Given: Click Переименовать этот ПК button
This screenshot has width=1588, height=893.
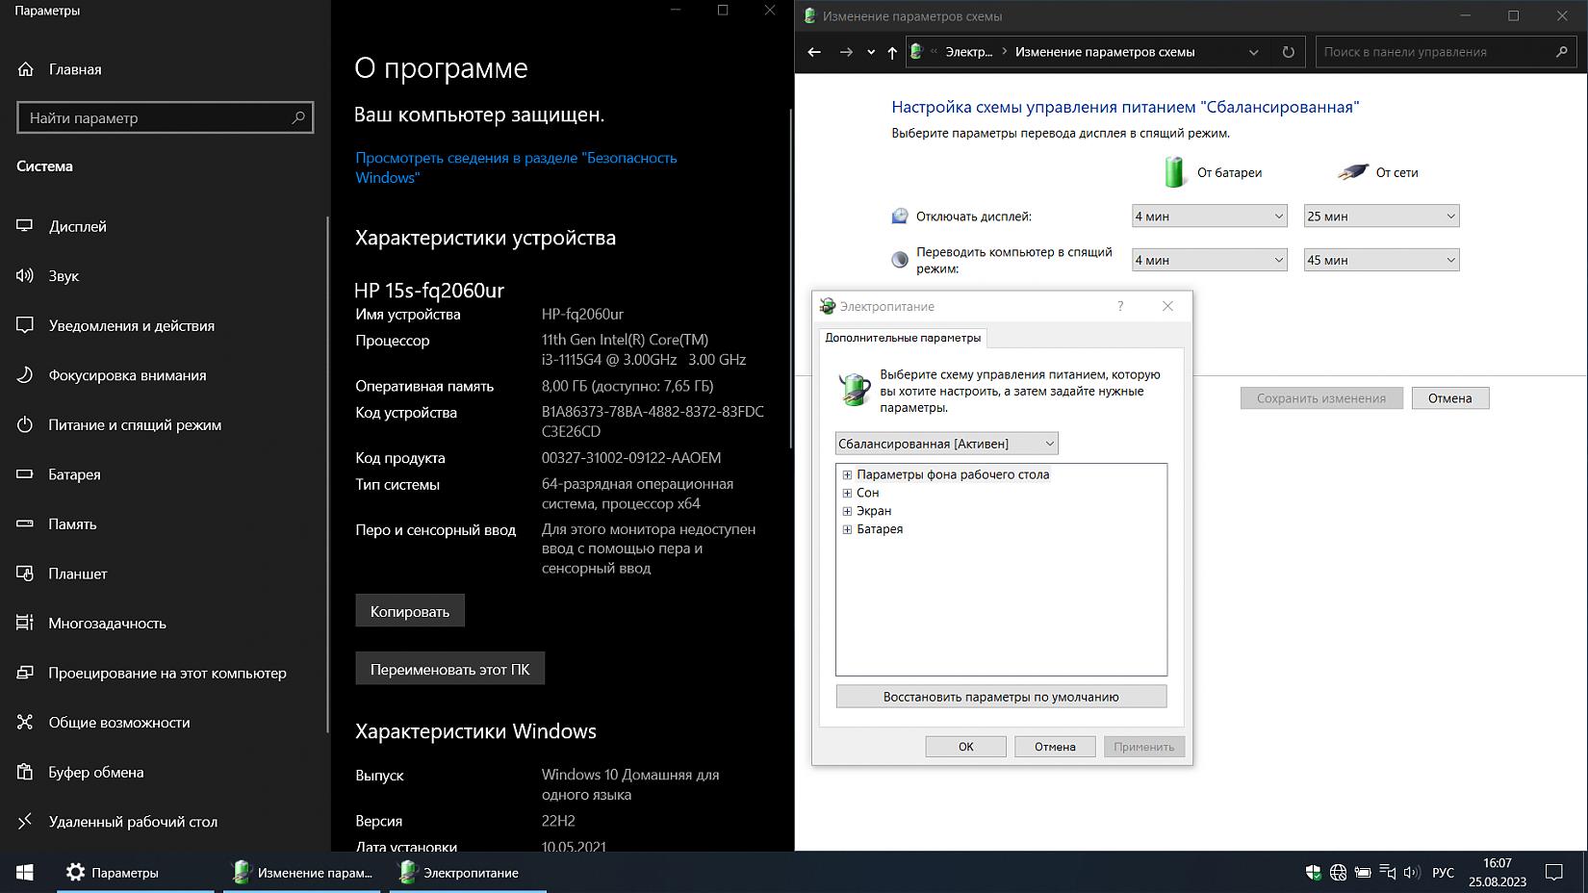Looking at the screenshot, I should tap(450, 669).
